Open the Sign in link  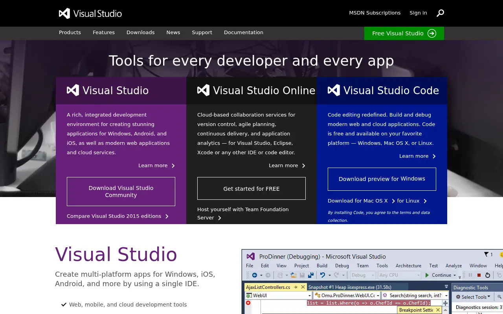(418, 13)
